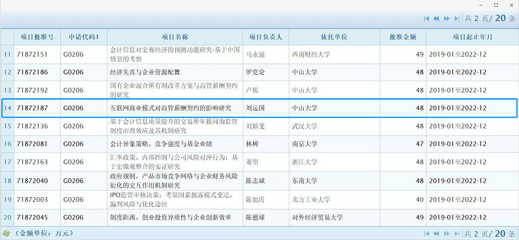Click the 项目起止年月 column header
Image resolution: width=519 pixels, height=240 pixels.
pos(472,37)
